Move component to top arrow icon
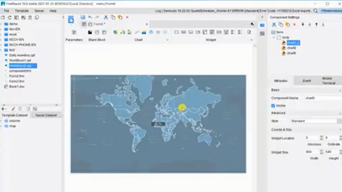342x192 pixels. (303, 25)
